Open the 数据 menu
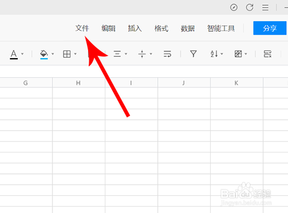The image size is (288, 213). click(188, 28)
